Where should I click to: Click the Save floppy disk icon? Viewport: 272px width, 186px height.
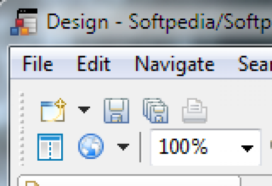117,111
